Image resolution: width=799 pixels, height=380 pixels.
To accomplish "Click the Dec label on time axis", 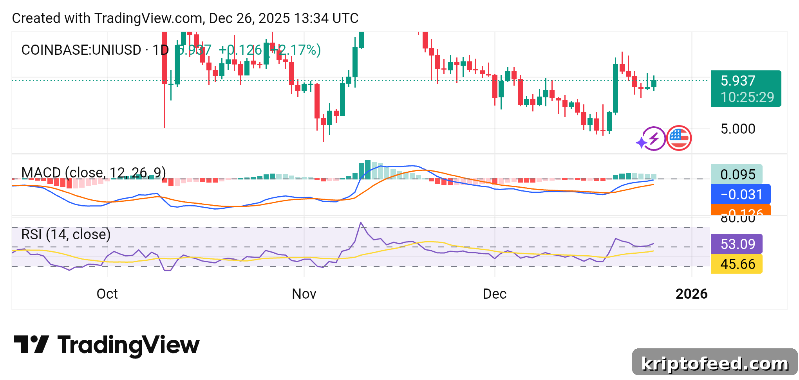I will coord(494,294).
